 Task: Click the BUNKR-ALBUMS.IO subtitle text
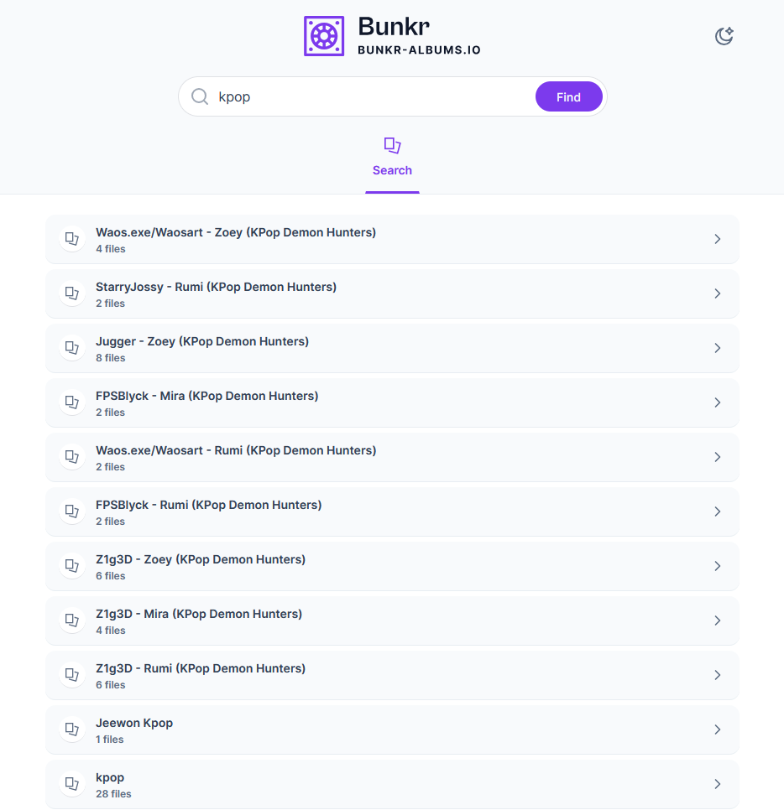(x=419, y=50)
